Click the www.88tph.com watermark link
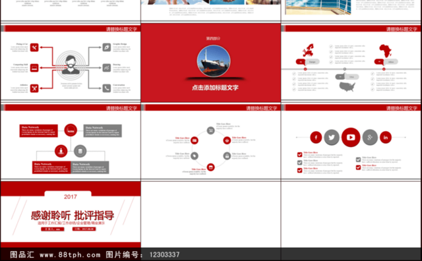The height and width of the screenshot is (261, 422). (70, 254)
